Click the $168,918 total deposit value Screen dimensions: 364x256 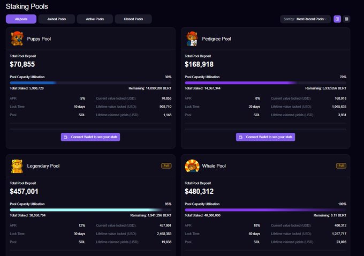point(199,64)
